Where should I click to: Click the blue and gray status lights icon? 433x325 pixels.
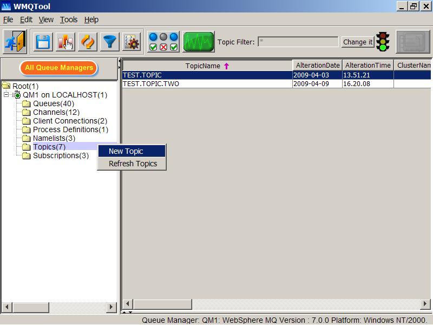click(x=163, y=42)
